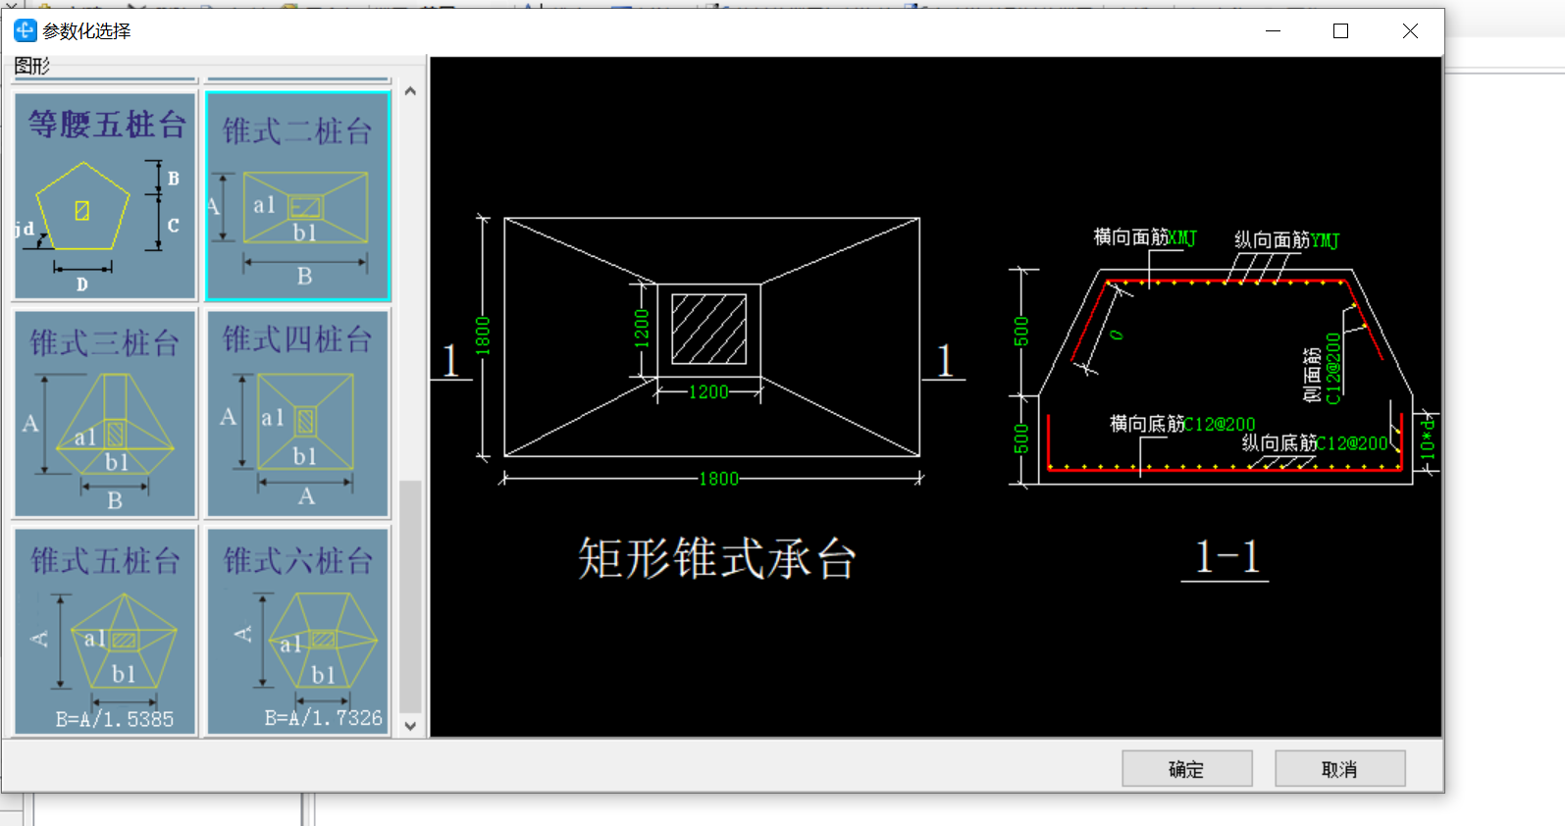This screenshot has height=826, width=1565.
Task: Click the 侧面筋 C12@200 rebar value
Action: pos(1333,369)
